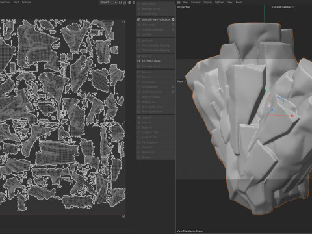Click the Add UV Pins icon
This screenshot has height=234, width=312.
coord(139,4)
